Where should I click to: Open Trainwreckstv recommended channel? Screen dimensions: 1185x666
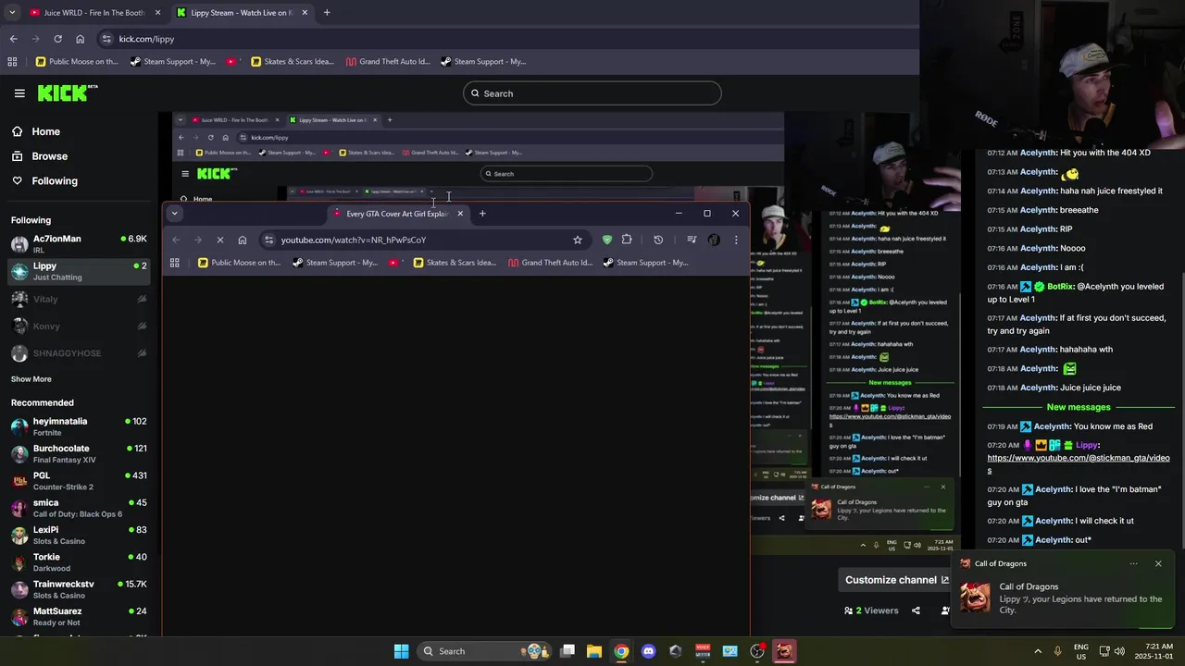(x=80, y=589)
